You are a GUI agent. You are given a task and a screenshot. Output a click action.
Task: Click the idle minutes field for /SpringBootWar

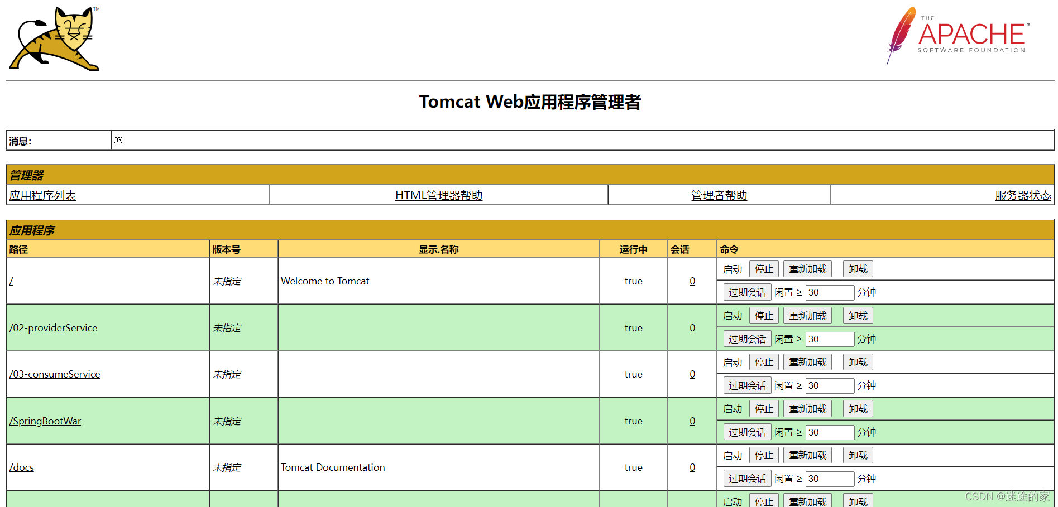click(830, 432)
